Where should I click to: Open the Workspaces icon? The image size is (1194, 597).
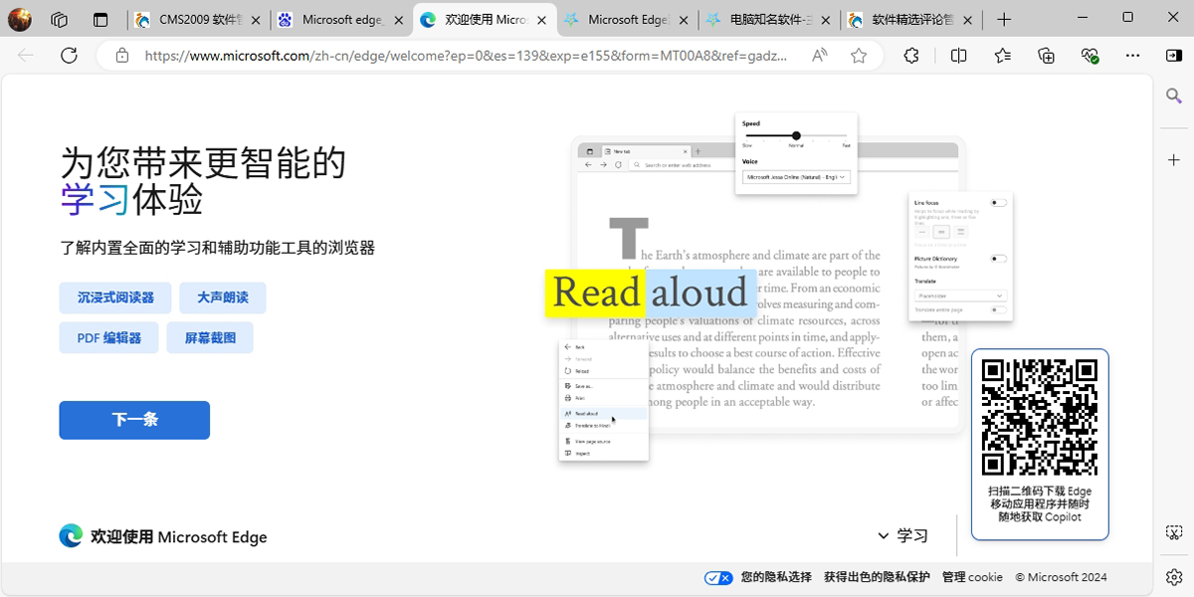tap(59, 19)
